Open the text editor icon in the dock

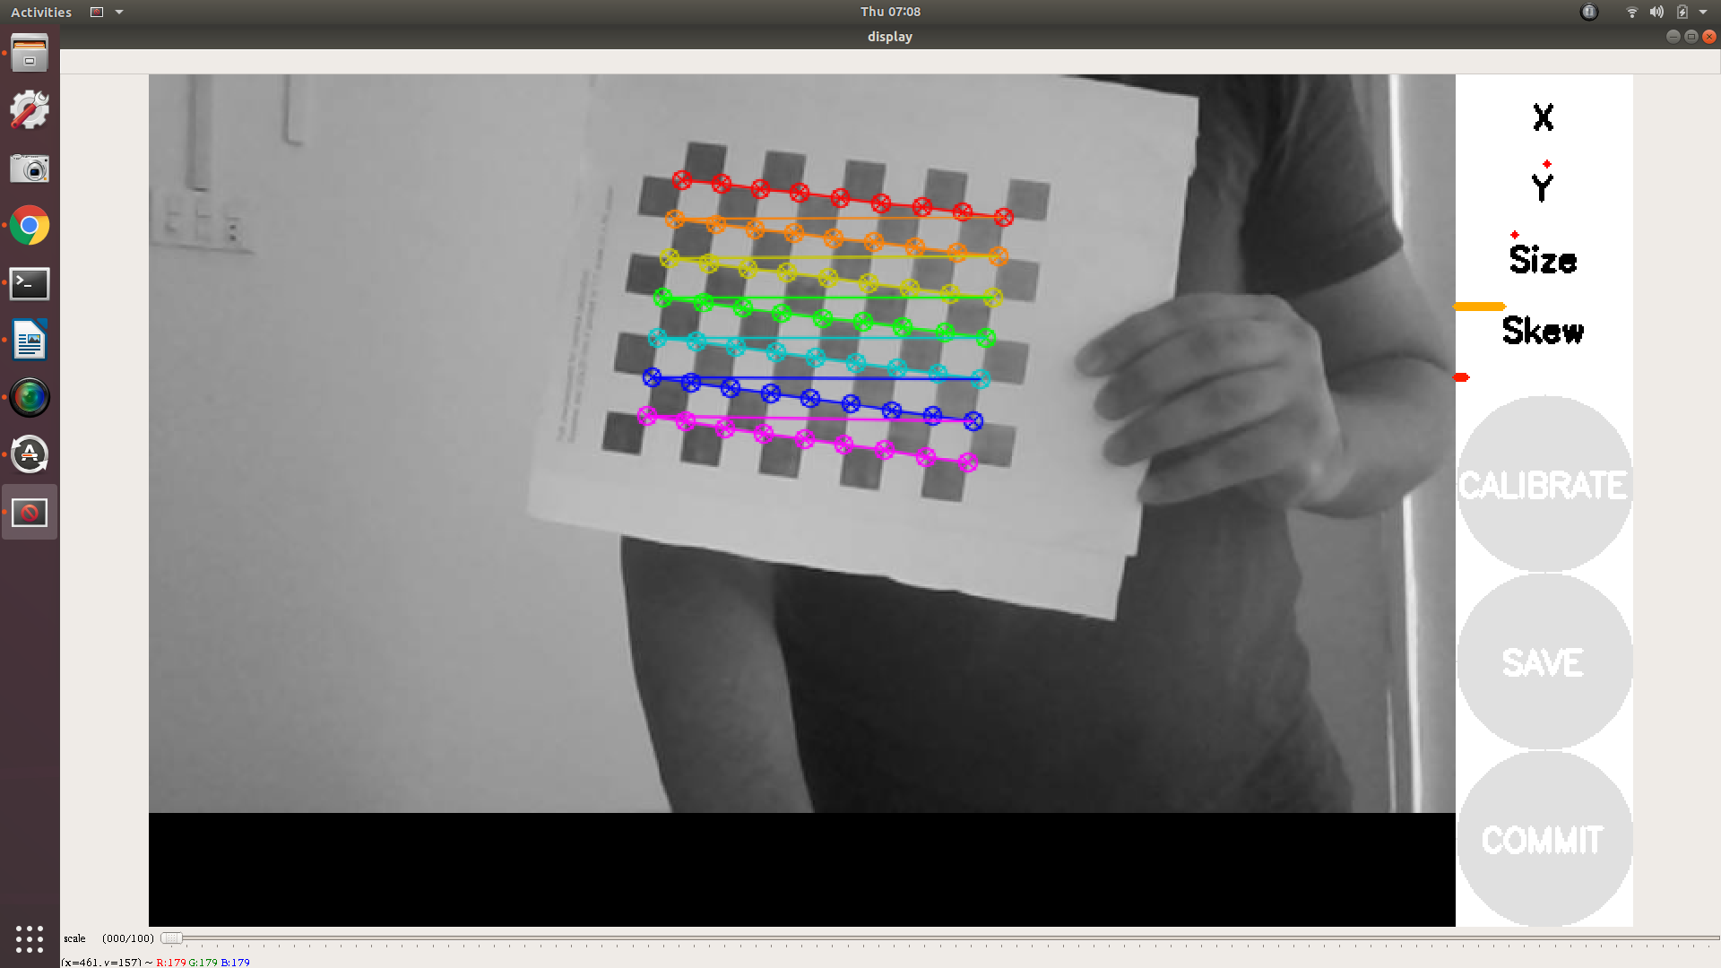[30, 340]
